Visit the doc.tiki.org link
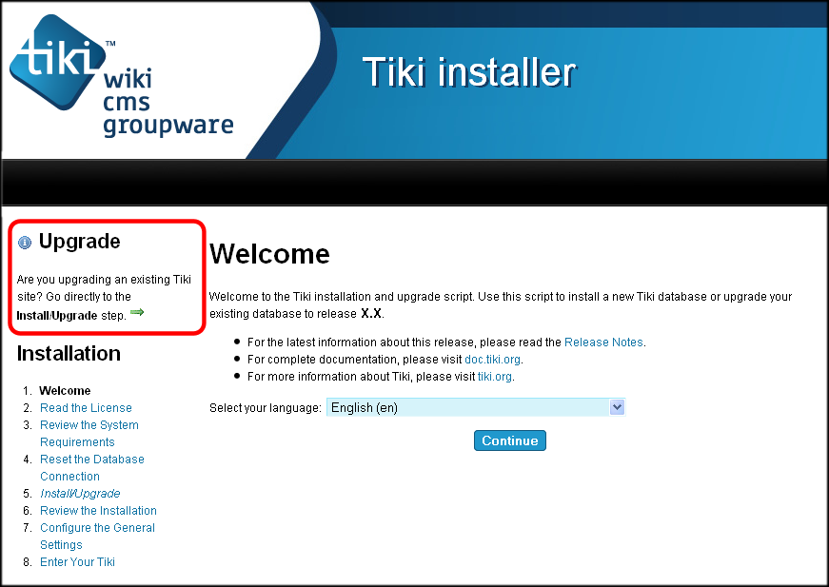The height and width of the screenshot is (587, 829). [x=492, y=360]
